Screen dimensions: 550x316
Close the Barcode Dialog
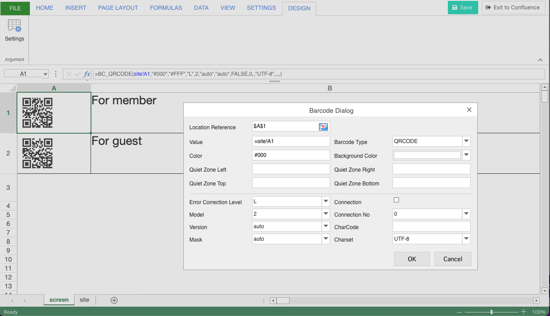[469, 110]
